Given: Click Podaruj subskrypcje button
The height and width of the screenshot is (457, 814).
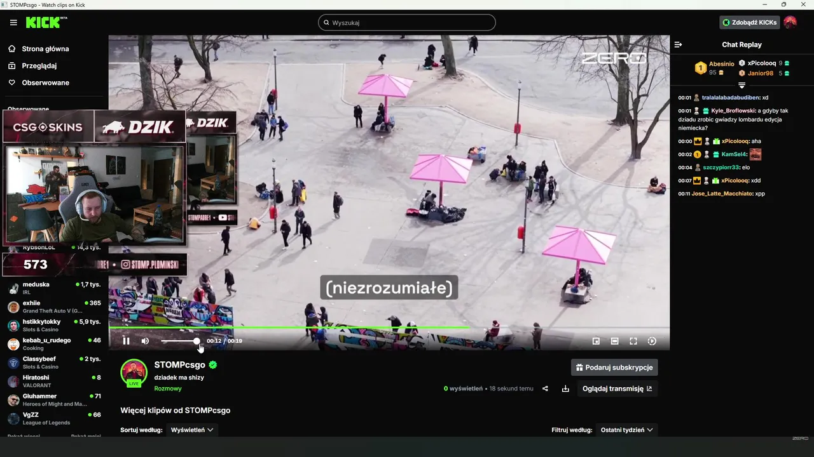Looking at the screenshot, I should click(x=614, y=368).
